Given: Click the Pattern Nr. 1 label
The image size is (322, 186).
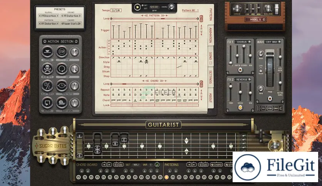Looking at the screenshot, I should click(190, 10).
